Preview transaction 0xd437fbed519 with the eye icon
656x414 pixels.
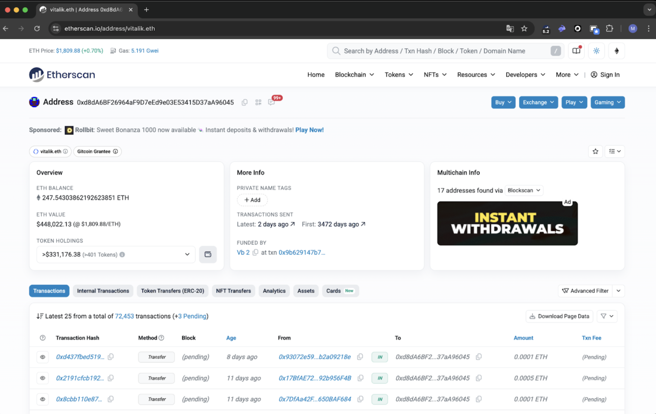43,357
